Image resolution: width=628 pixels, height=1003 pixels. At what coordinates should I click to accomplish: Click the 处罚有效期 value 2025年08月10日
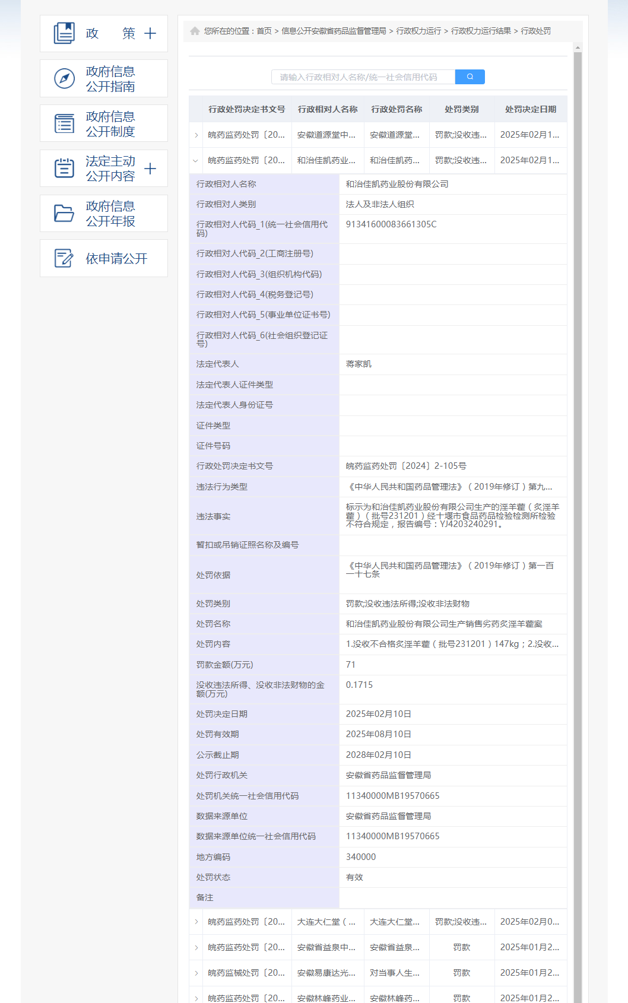pos(379,734)
